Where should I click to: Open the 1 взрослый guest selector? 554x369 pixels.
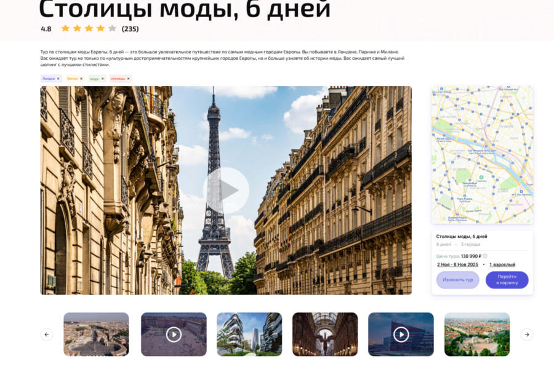click(x=502, y=264)
